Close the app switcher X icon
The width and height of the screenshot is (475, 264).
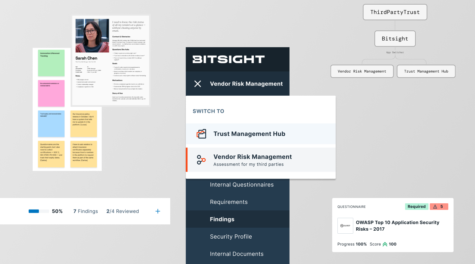click(x=198, y=84)
